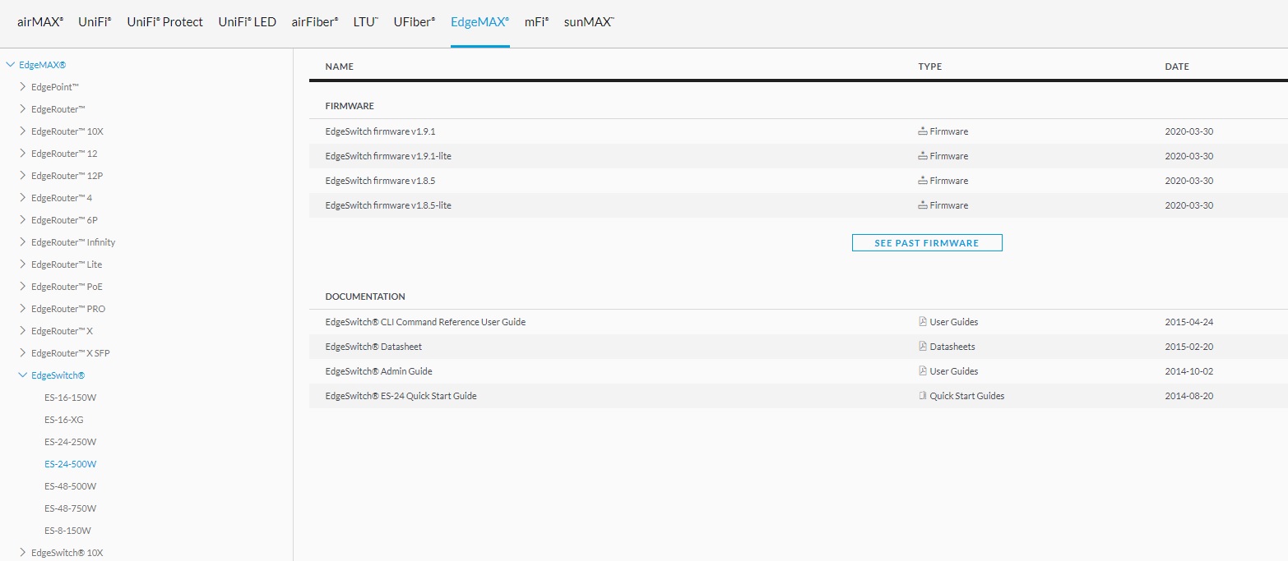Open the UFiber tab
Image resolution: width=1288 pixels, height=561 pixels.
[415, 22]
